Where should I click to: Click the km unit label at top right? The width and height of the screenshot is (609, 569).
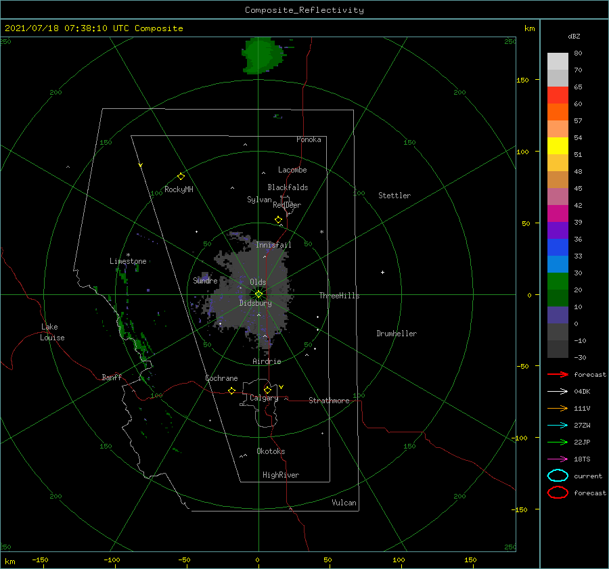click(529, 28)
